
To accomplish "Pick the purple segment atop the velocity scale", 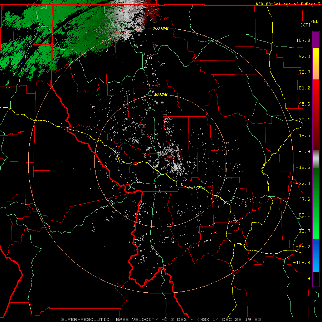I will pyautogui.click(x=316, y=40).
